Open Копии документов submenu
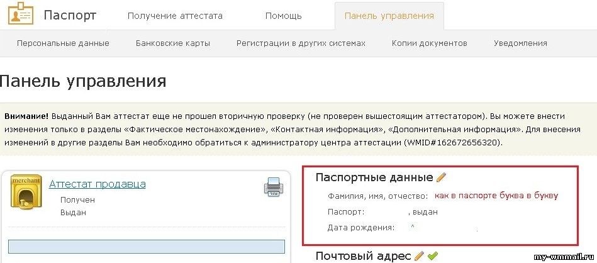Screen dimensions: 597x263 430,43
